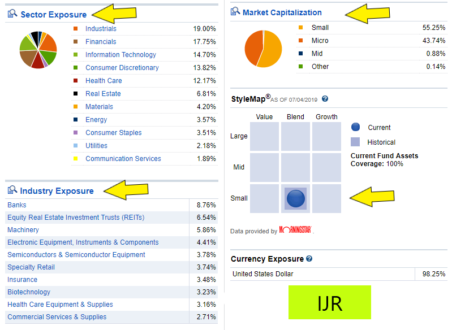Viewport: 452px width, 330px height.
Task: Click the Morningstar logo
Action: tap(296, 231)
